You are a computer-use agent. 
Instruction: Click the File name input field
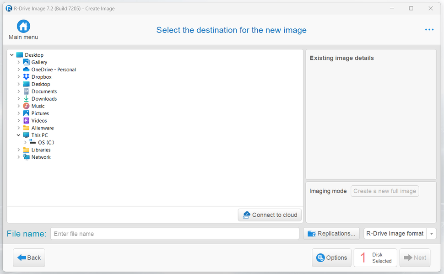pyautogui.click(x=174, y=234)
